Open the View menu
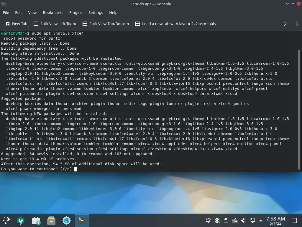Image resolution: width=302 pixels, height=227 pixels. pyautogui.click(x=32, y=12)
